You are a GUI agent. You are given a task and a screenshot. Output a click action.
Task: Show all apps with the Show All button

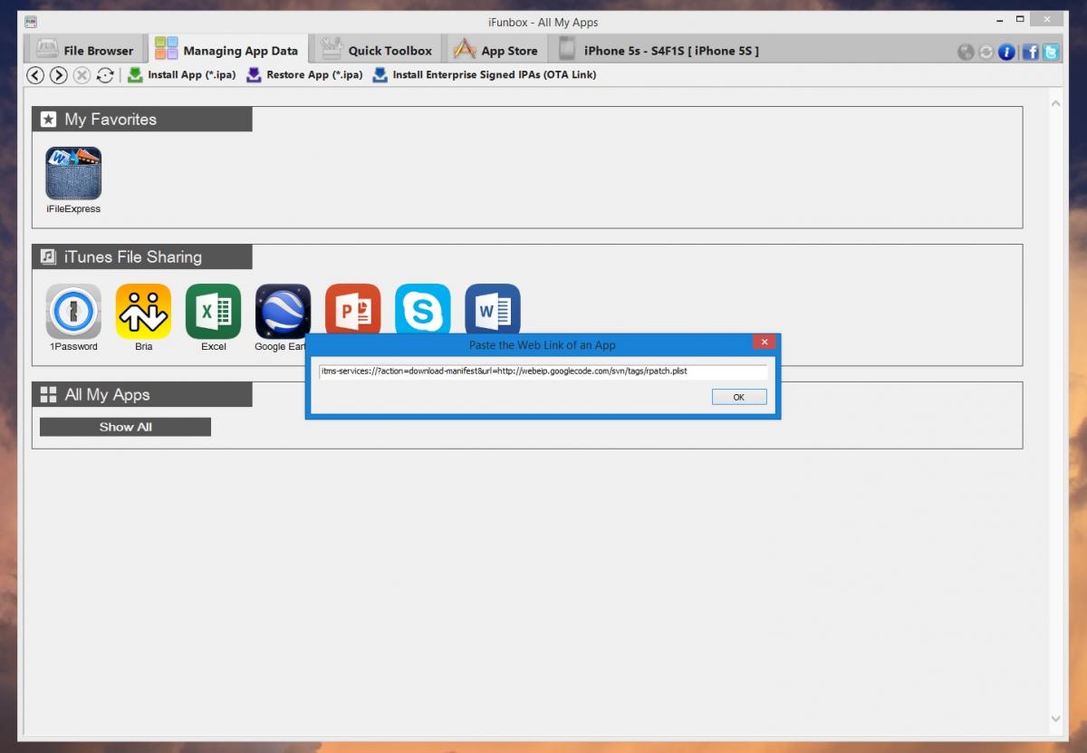coord(125,427)
